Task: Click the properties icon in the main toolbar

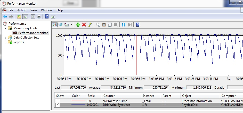Action: click(33, 16)
